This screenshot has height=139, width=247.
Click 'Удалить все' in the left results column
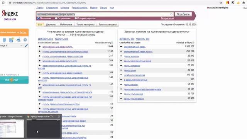point(61,39)
